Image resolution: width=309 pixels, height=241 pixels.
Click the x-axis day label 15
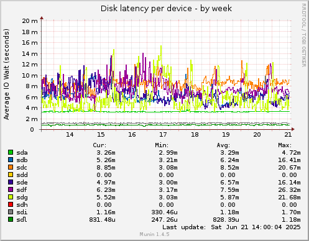(101, 135)
